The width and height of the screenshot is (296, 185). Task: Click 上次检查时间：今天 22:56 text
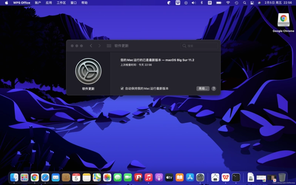(136, 65)
